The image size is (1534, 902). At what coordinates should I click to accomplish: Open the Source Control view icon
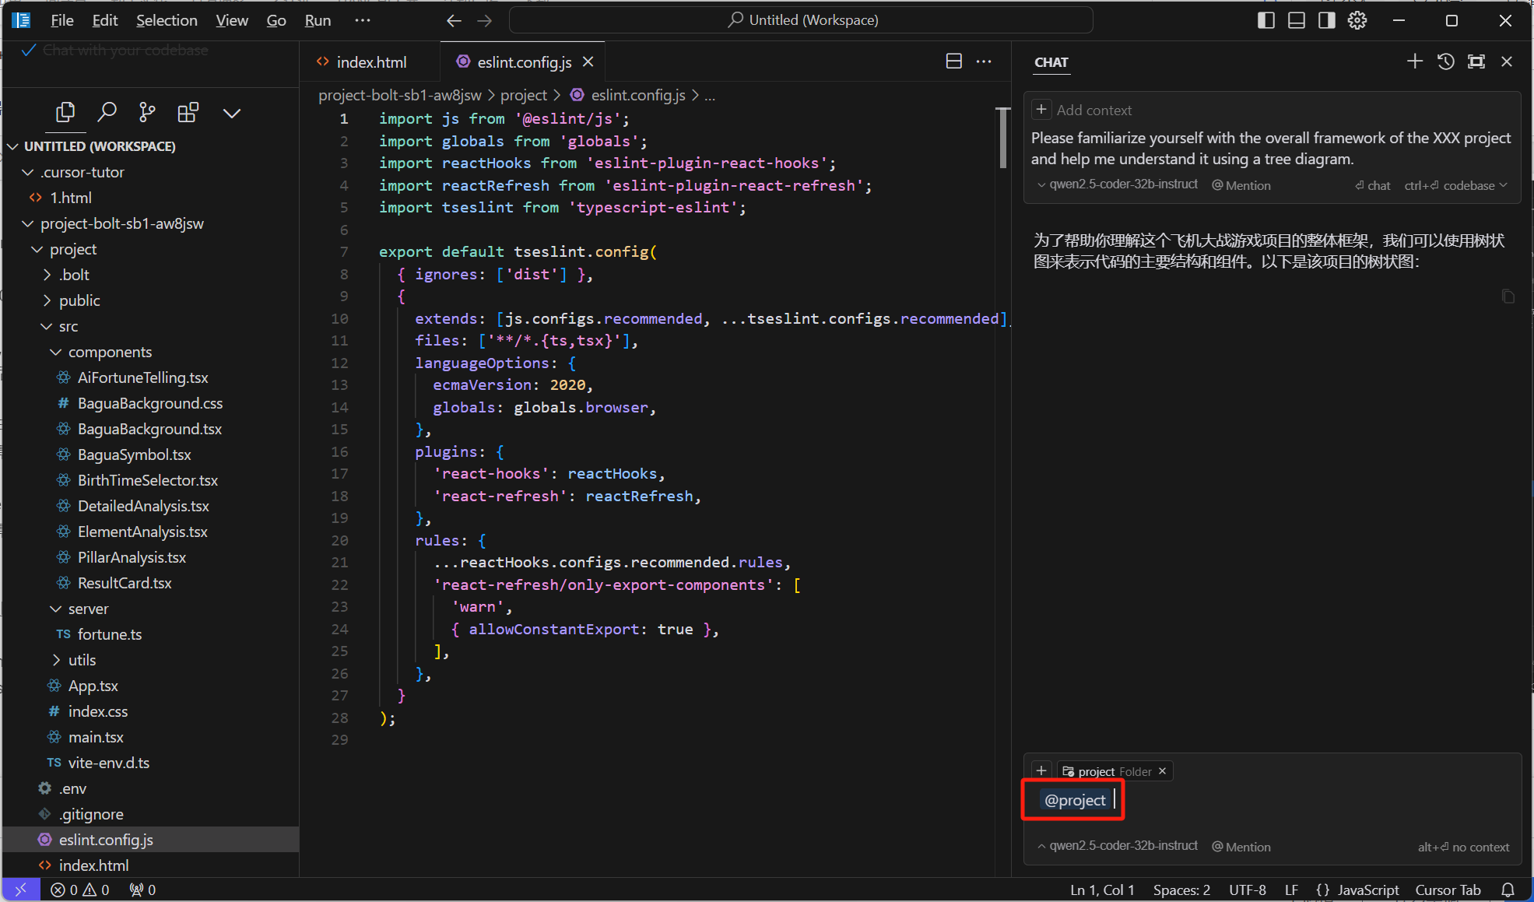click(x=147, y=113)
